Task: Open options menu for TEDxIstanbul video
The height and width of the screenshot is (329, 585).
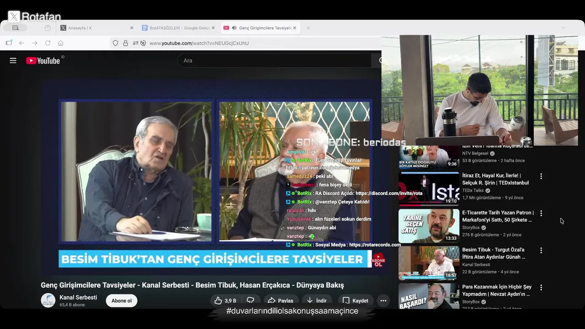Action: 541,176
